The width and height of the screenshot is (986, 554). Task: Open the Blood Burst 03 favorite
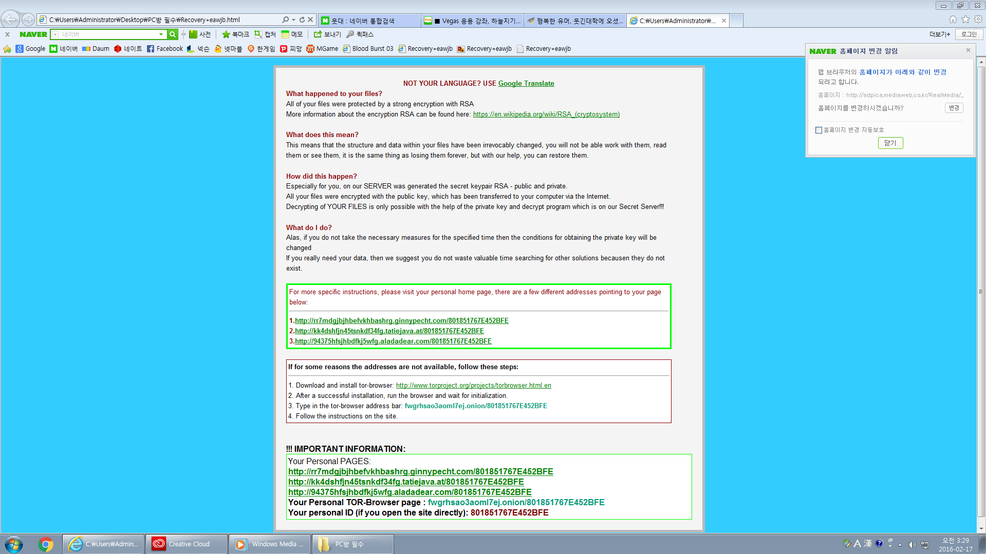[x=368, y=49]
